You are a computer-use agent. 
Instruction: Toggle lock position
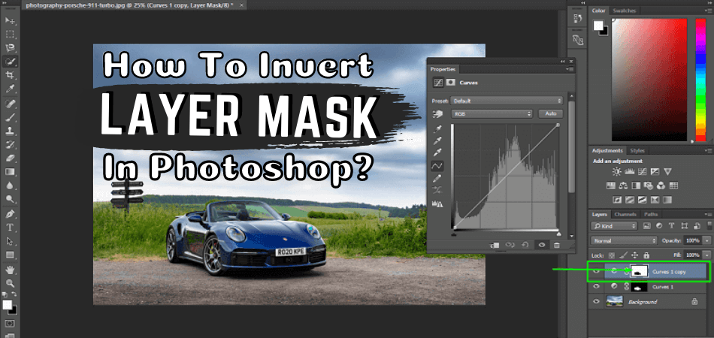pos(635,255)
